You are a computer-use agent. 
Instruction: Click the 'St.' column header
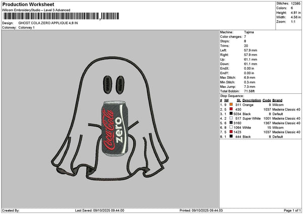239,100
